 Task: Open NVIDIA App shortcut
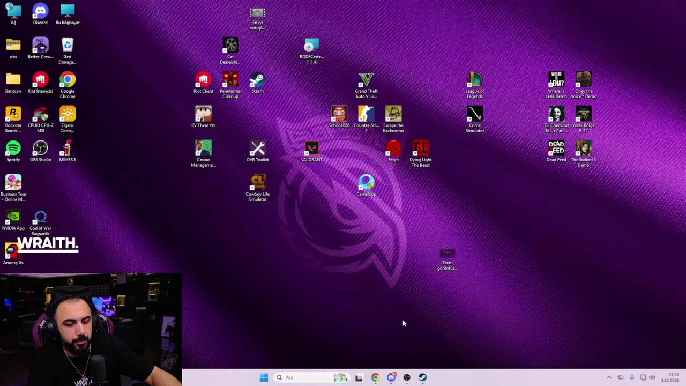13,220
